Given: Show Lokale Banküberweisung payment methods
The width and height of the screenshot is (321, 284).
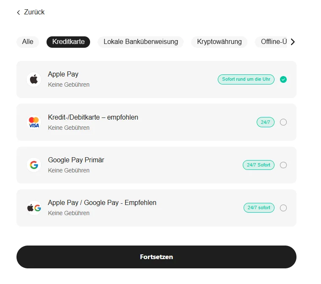Looking at the screenshot, I should tap(140, 42).
